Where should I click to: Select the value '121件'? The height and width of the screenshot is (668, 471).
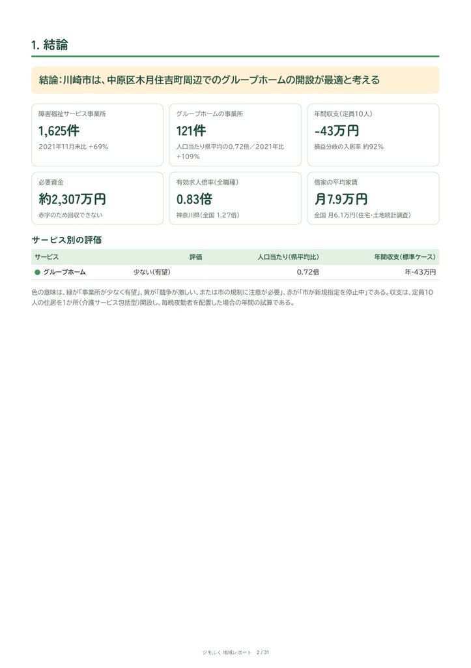pyautogui.click(x=191, y=130)
